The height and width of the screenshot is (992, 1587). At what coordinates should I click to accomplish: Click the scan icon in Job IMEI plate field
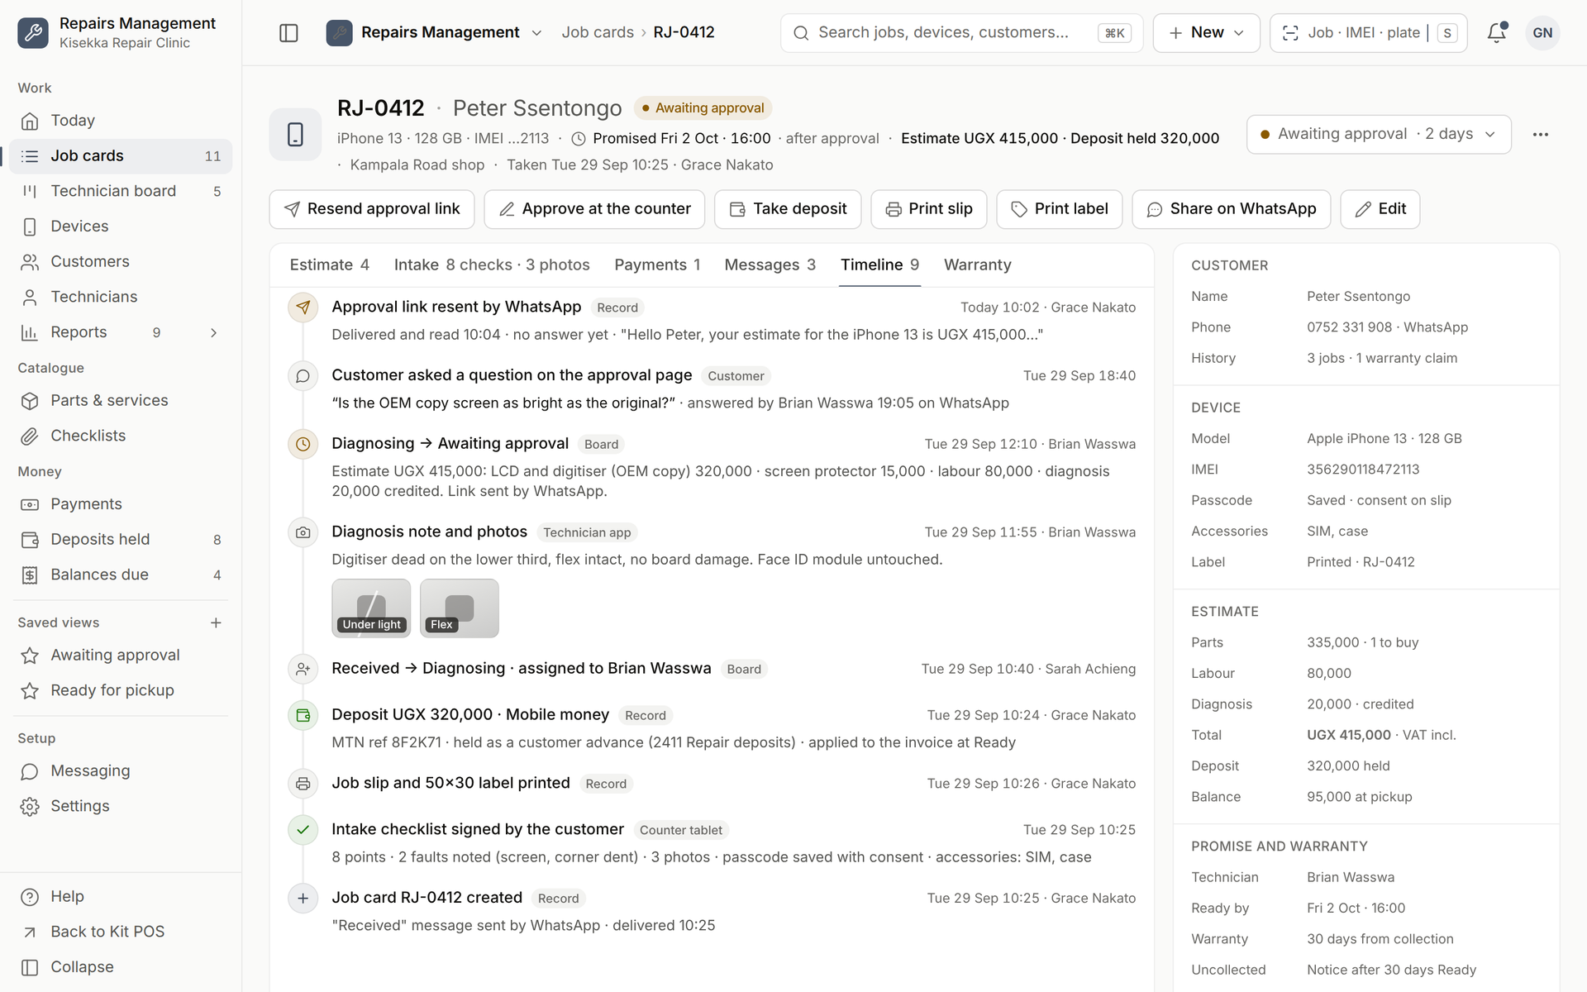(x=1289, y=33)
